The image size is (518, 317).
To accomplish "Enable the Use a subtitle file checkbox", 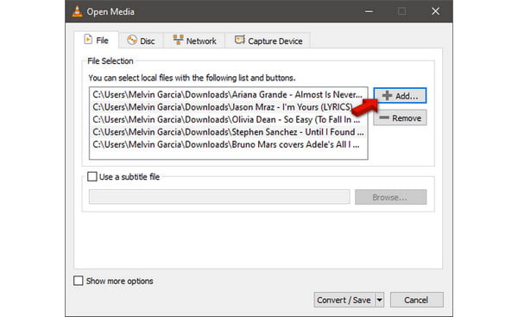I will coord(92,176).
